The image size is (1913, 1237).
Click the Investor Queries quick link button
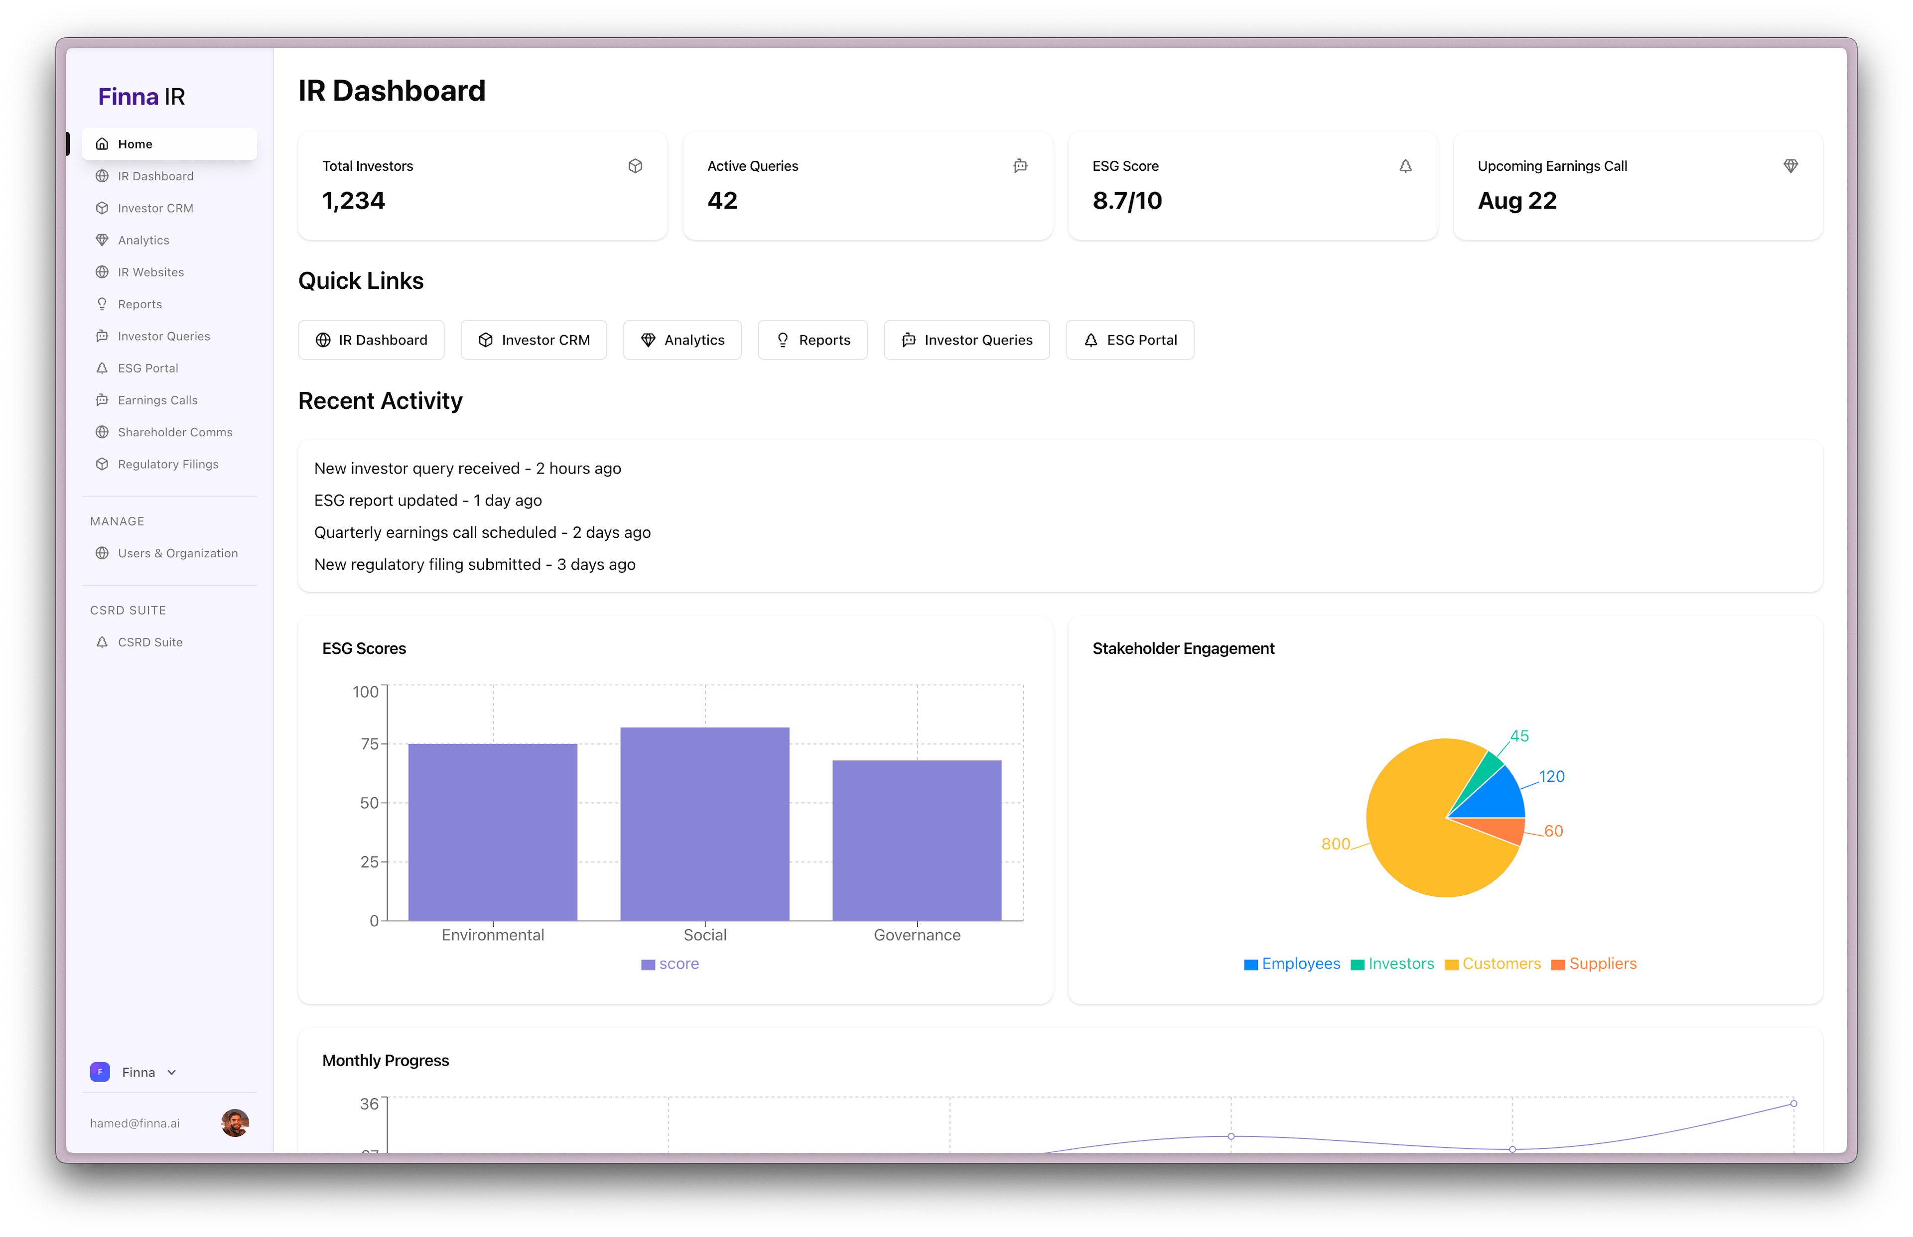(966, 339)
